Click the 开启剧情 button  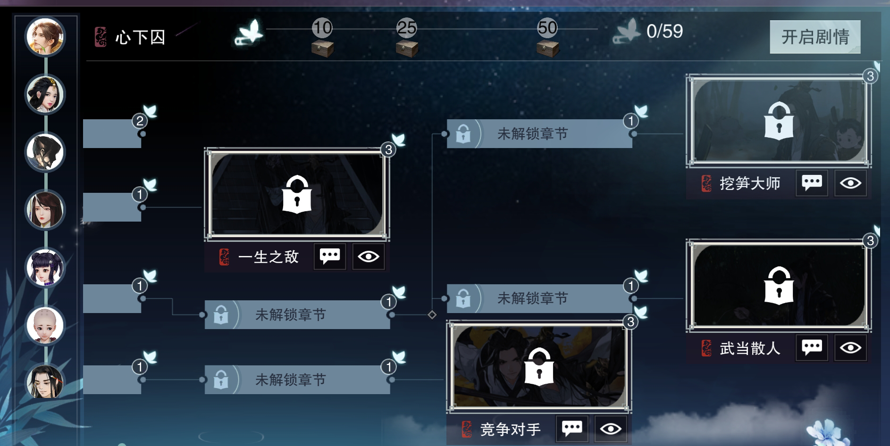815,37
